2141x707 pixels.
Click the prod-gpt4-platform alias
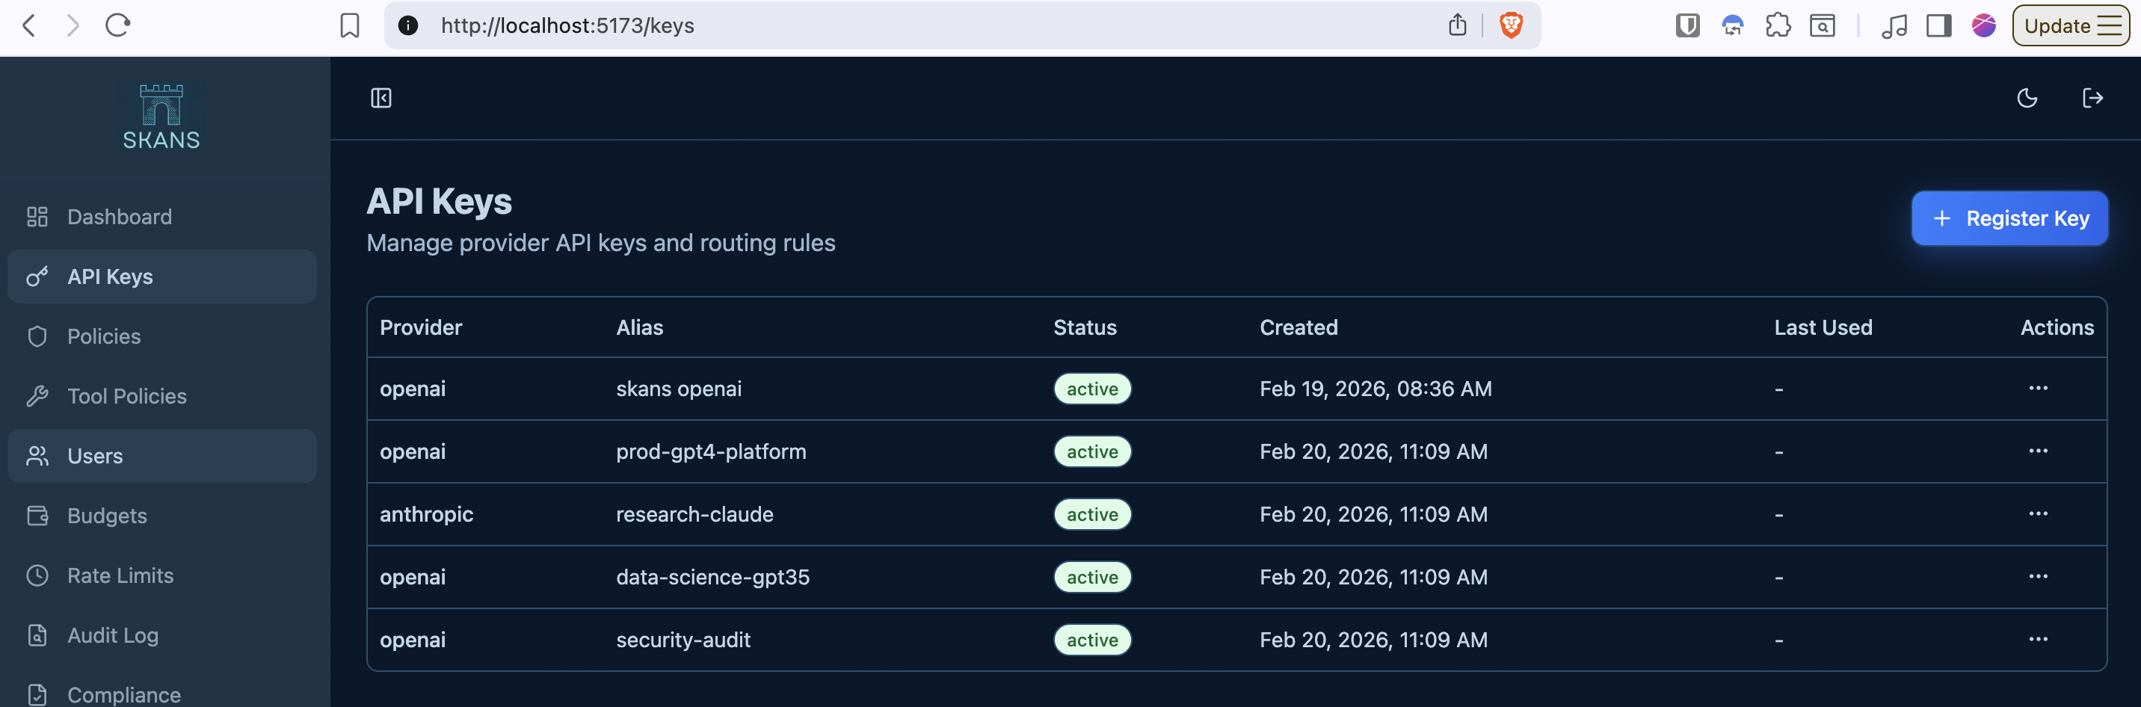(x=711, y=451)
